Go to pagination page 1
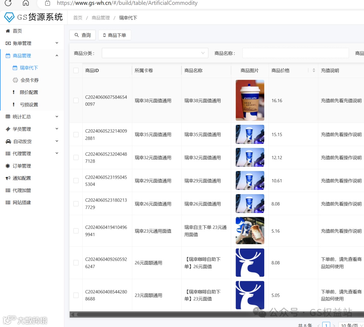 326,325
